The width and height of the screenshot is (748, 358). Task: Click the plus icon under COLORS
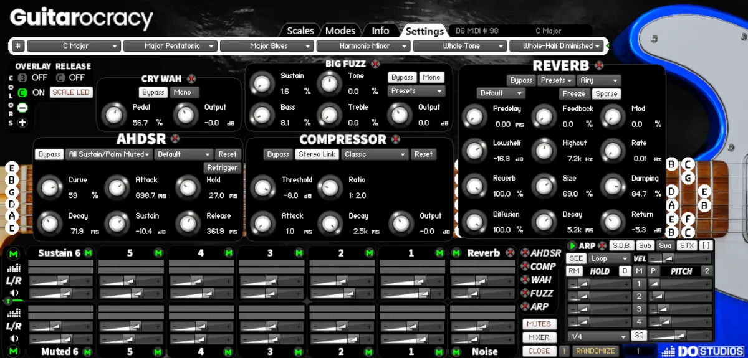pyautogui.click(x=22, y=122)
